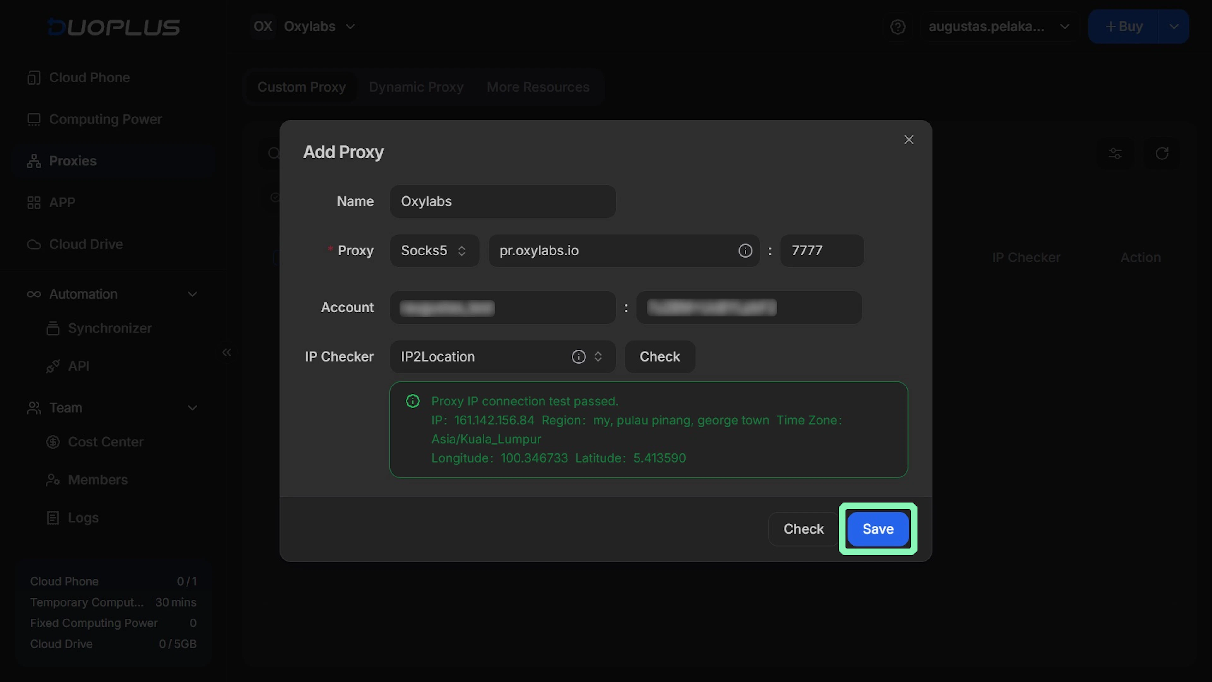This screenshot has height=682, width=1212.
Task: Open the filter settings sliders icon
Action: (1115, 153)
